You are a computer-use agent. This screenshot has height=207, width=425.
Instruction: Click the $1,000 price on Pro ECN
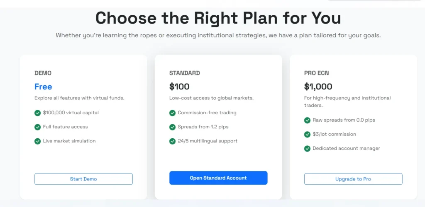318,87
